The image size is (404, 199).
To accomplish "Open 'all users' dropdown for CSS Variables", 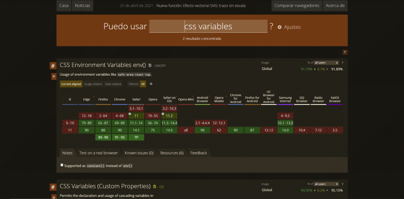I will (326, 184).
